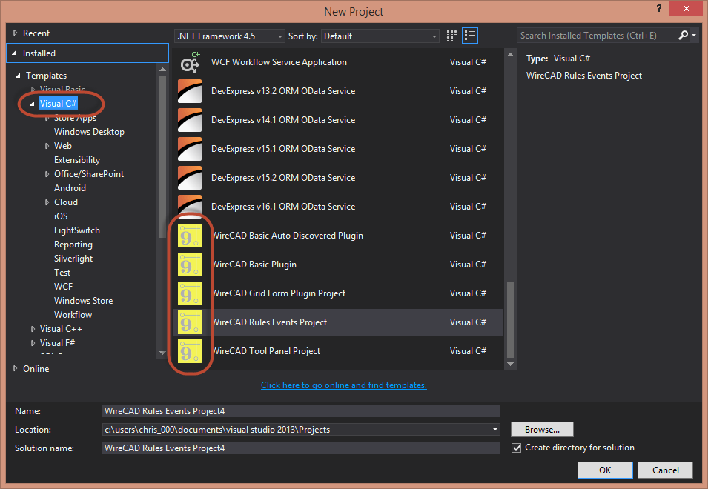Collapse the Installed section
Viewport: 708px width, 489px height.
pyautogui.click(x=14, y=53)
